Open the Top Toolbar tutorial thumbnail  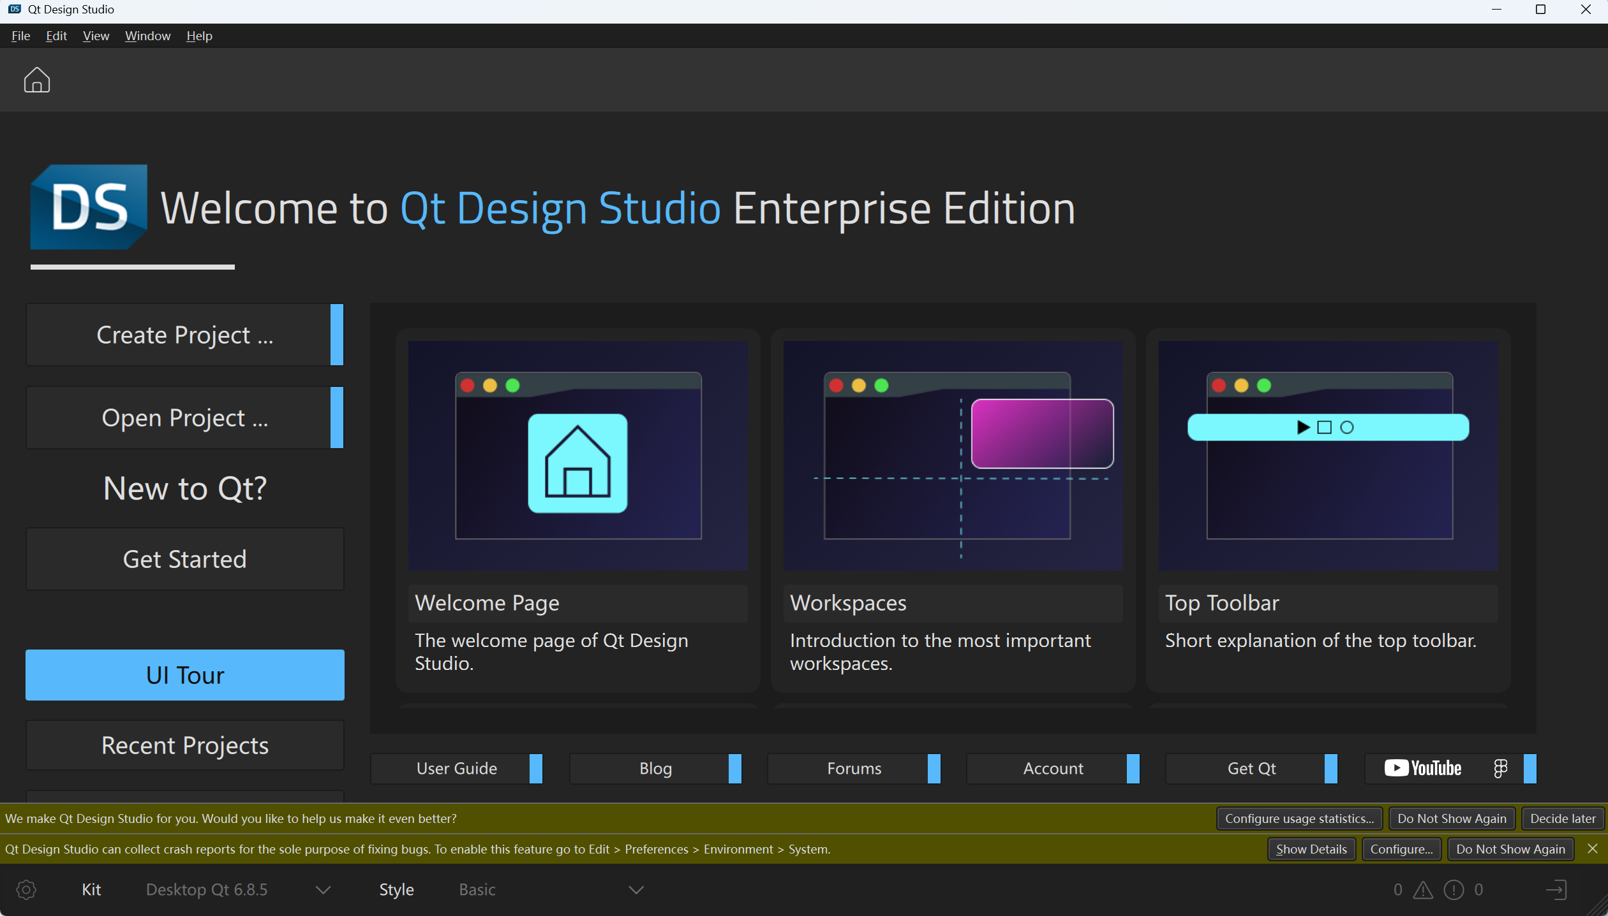point(1327,455)
